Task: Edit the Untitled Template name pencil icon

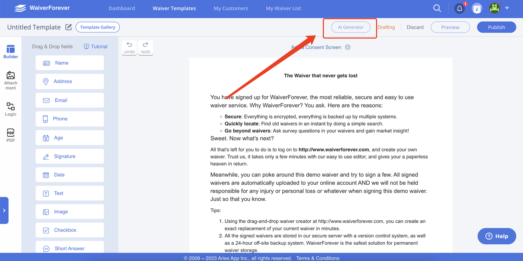Action: [69, 27]
